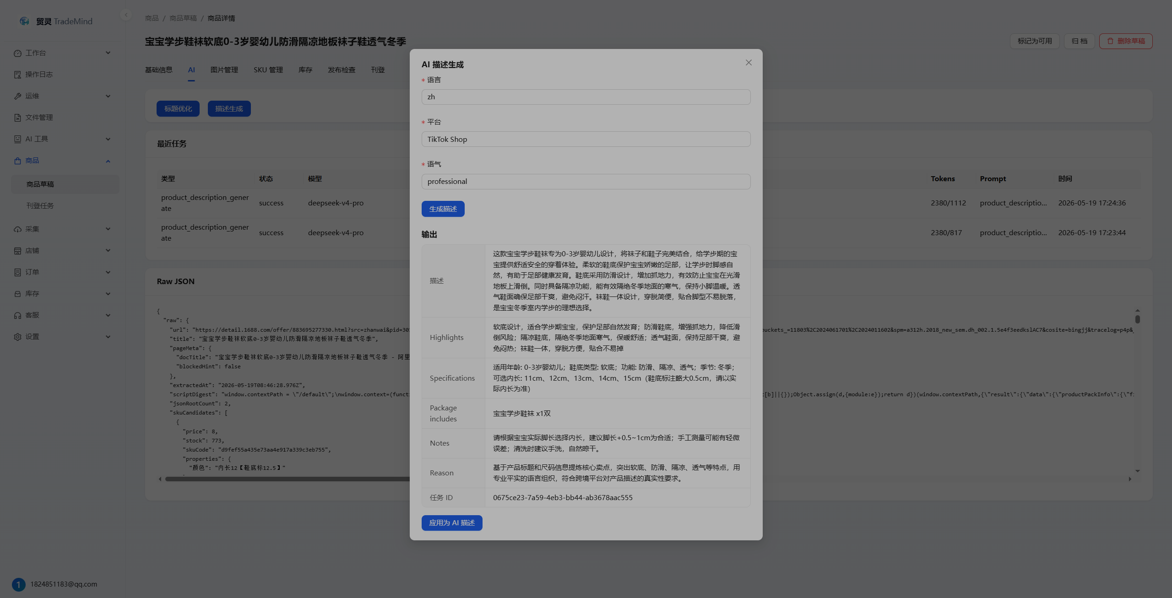This screenshot has height=598, width=1172.
Task: Expand the 设置 menu chevron
Action: tap(108, 337)
